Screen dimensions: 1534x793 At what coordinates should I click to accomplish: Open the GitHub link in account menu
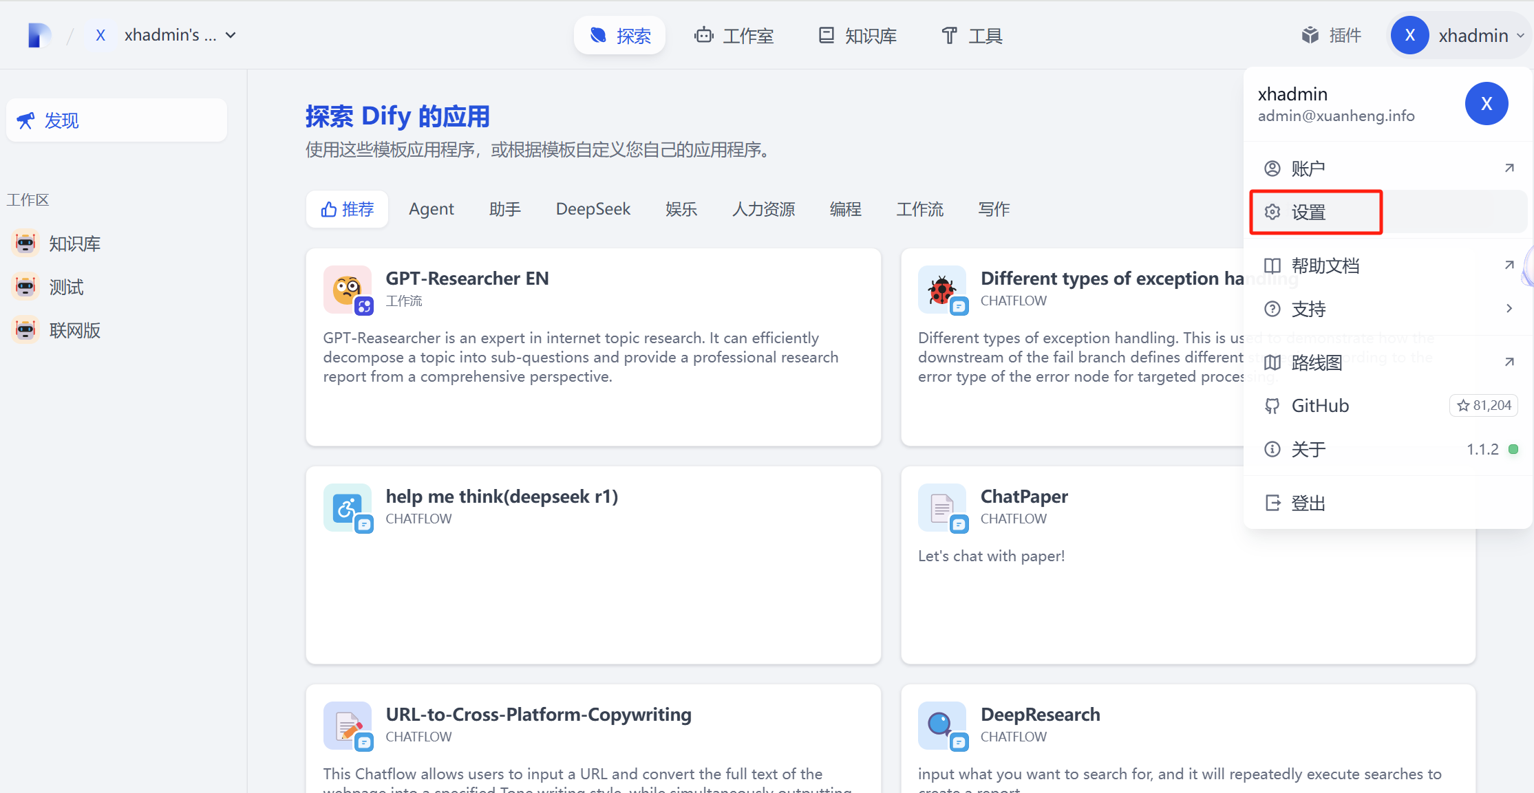tap(1389, 406)
